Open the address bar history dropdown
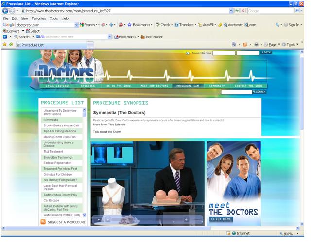This screenshot has width=311, height=249. pos(231,11)
